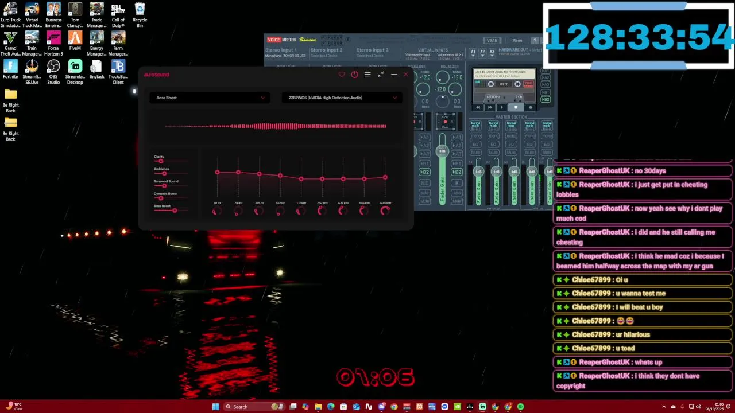
Task: Select the TrucksBook Client desktop icon
Action: (118, 72)
